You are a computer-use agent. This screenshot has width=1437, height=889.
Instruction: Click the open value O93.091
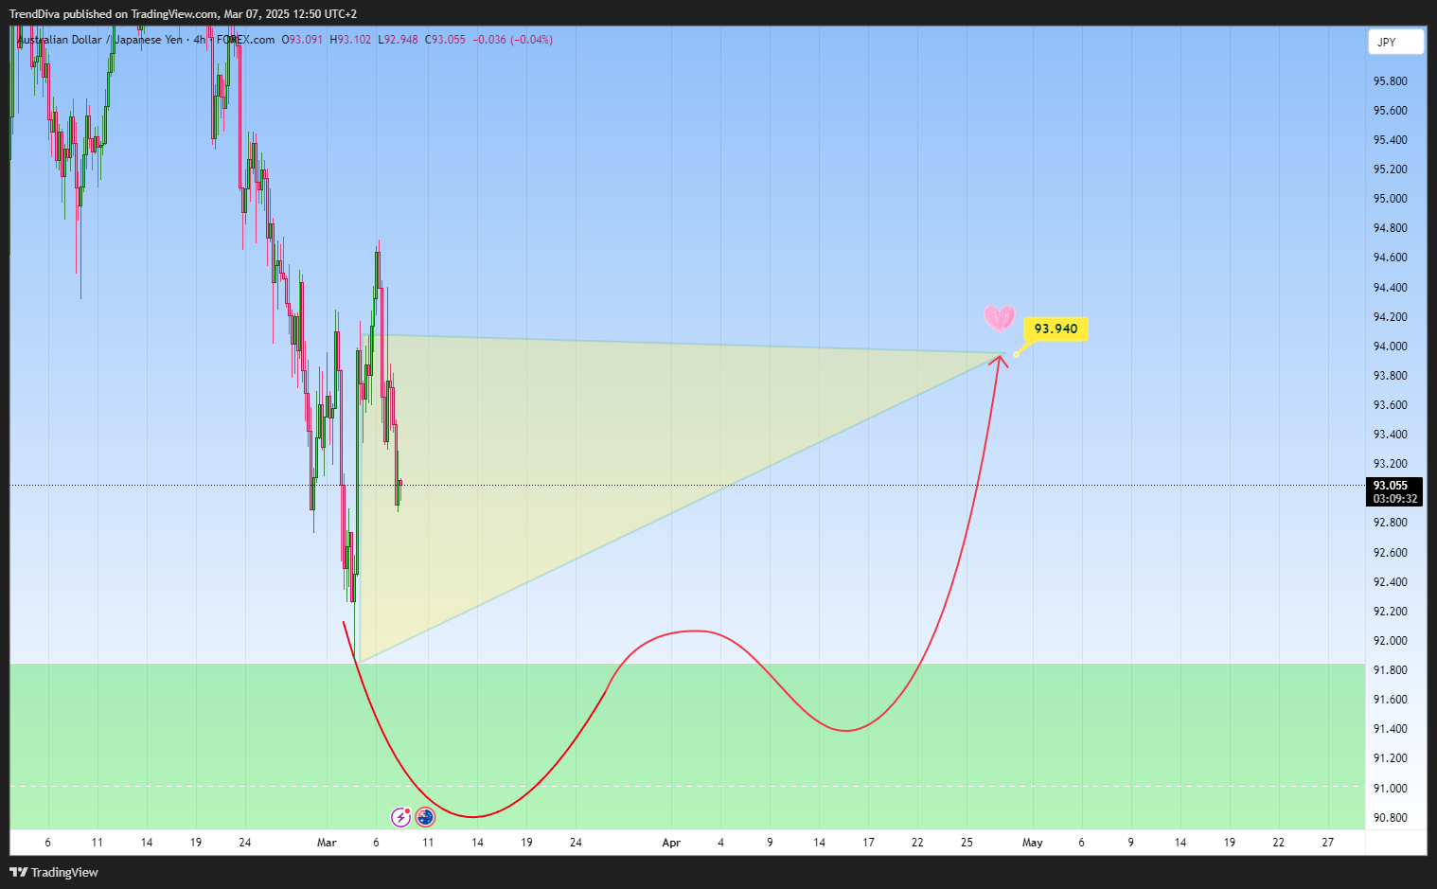[x=302, y=40]
